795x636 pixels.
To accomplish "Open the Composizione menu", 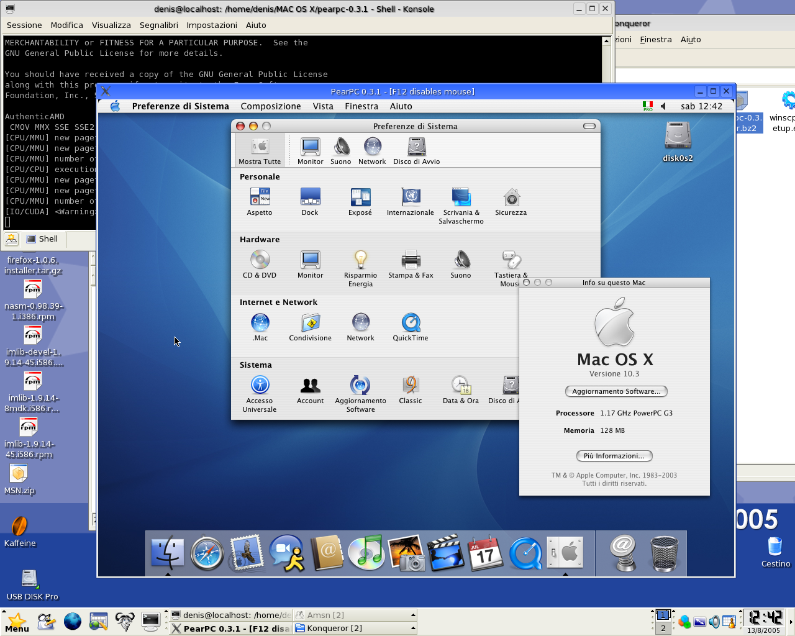I will click(x=271, y=106).
